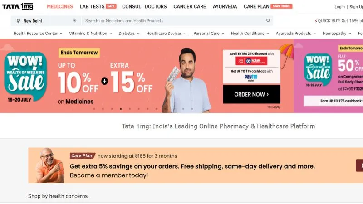This screenshot has height=204, width=363.
Task: Expand Vitamins & Nutrition dropdown
Action: pyautogui.click(x=90, y=33)
